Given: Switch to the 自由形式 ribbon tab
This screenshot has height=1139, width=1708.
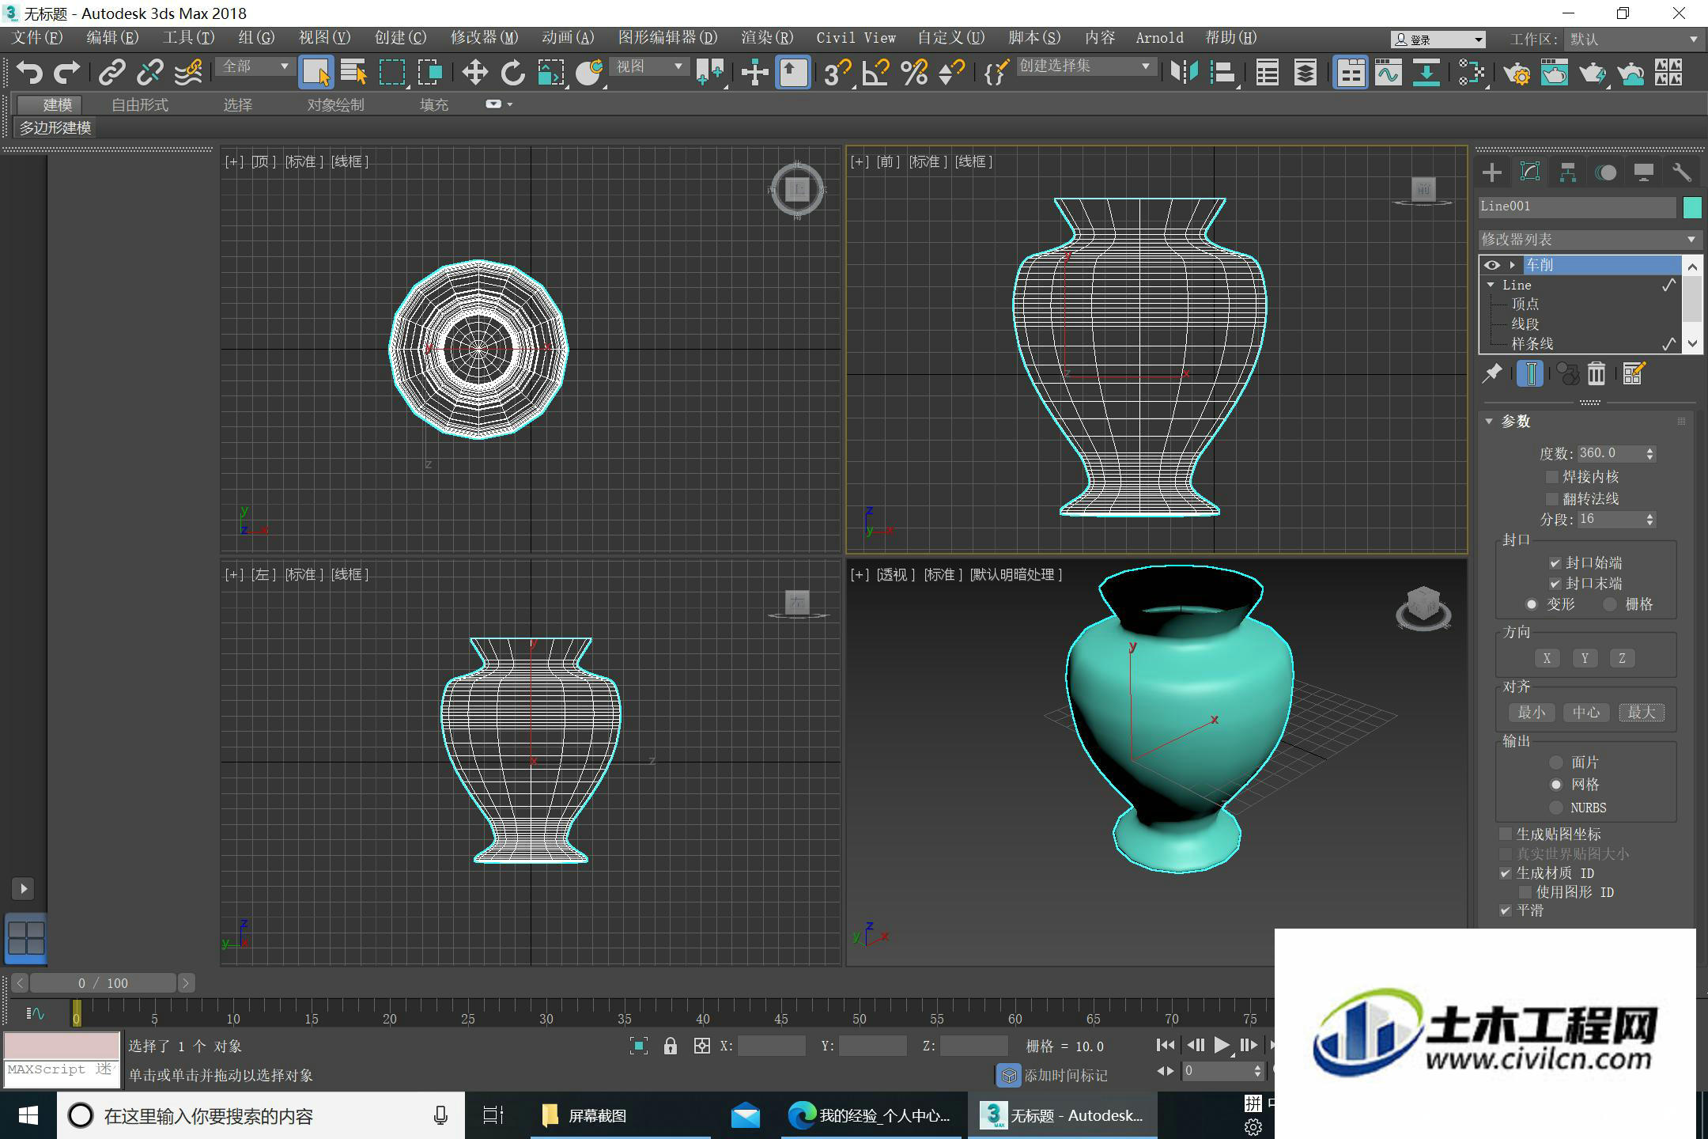Looking at the screenshot, I should [x=139, y=104].
